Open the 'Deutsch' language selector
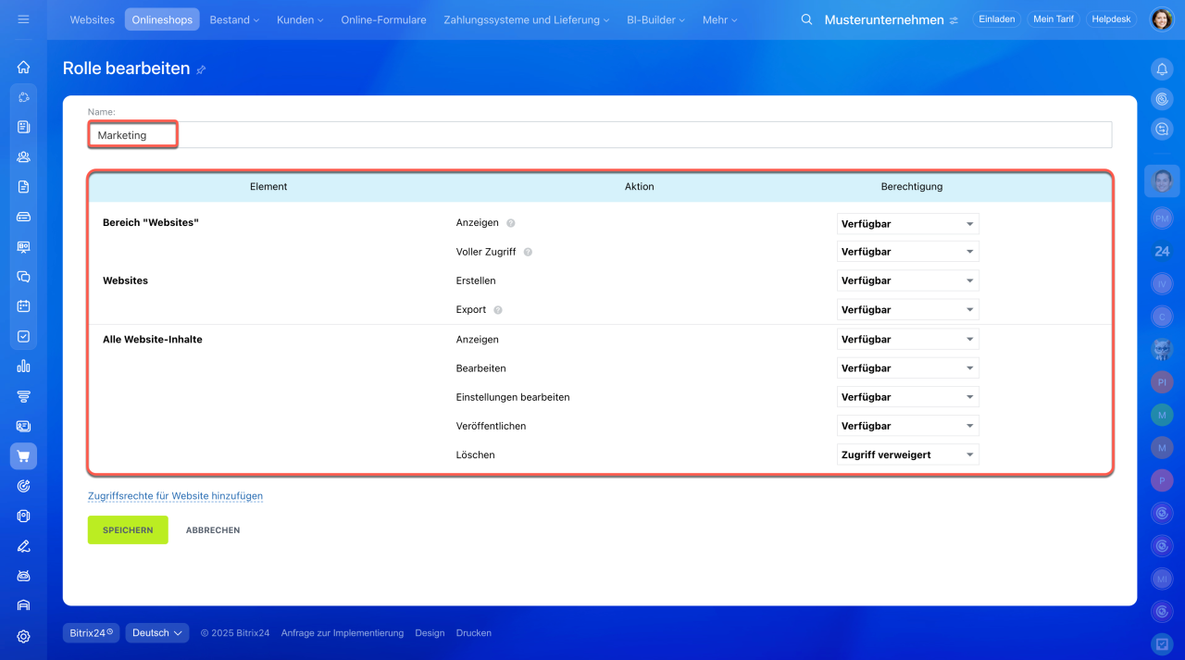Viewport: 1185px width, 660px height. coord(157,633)
